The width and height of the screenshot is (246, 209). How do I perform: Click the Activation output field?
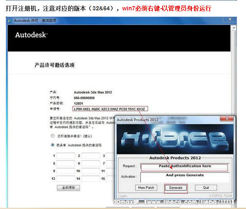click(x=185, y=177)
